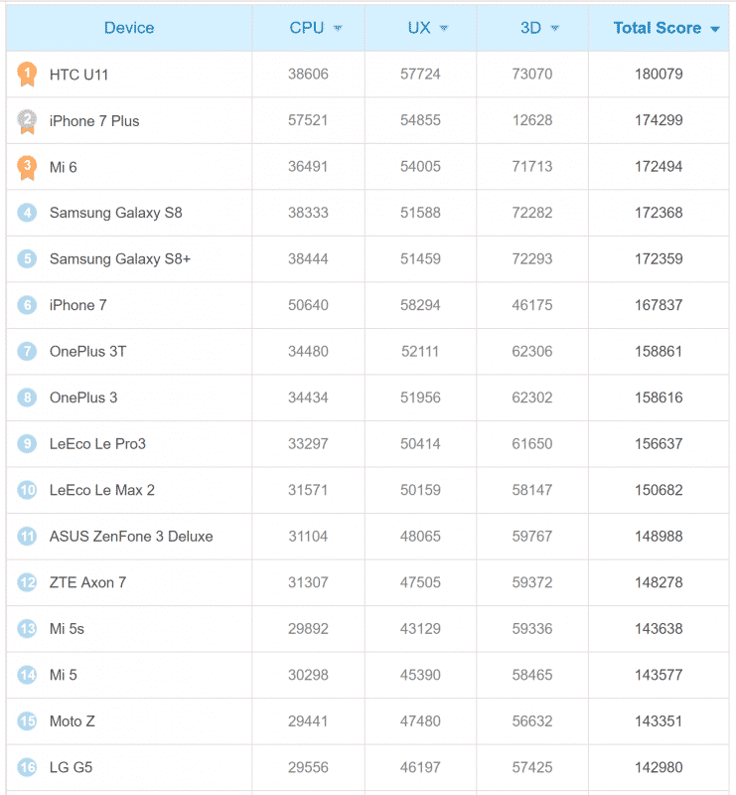Select the Total Score column header
This screenshot has width=736, height=795.
657,28
